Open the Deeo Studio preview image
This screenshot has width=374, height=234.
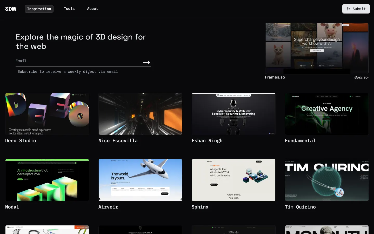[47, 114]
